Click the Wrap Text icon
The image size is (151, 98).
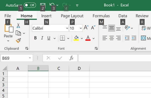(x=144, y=28)
